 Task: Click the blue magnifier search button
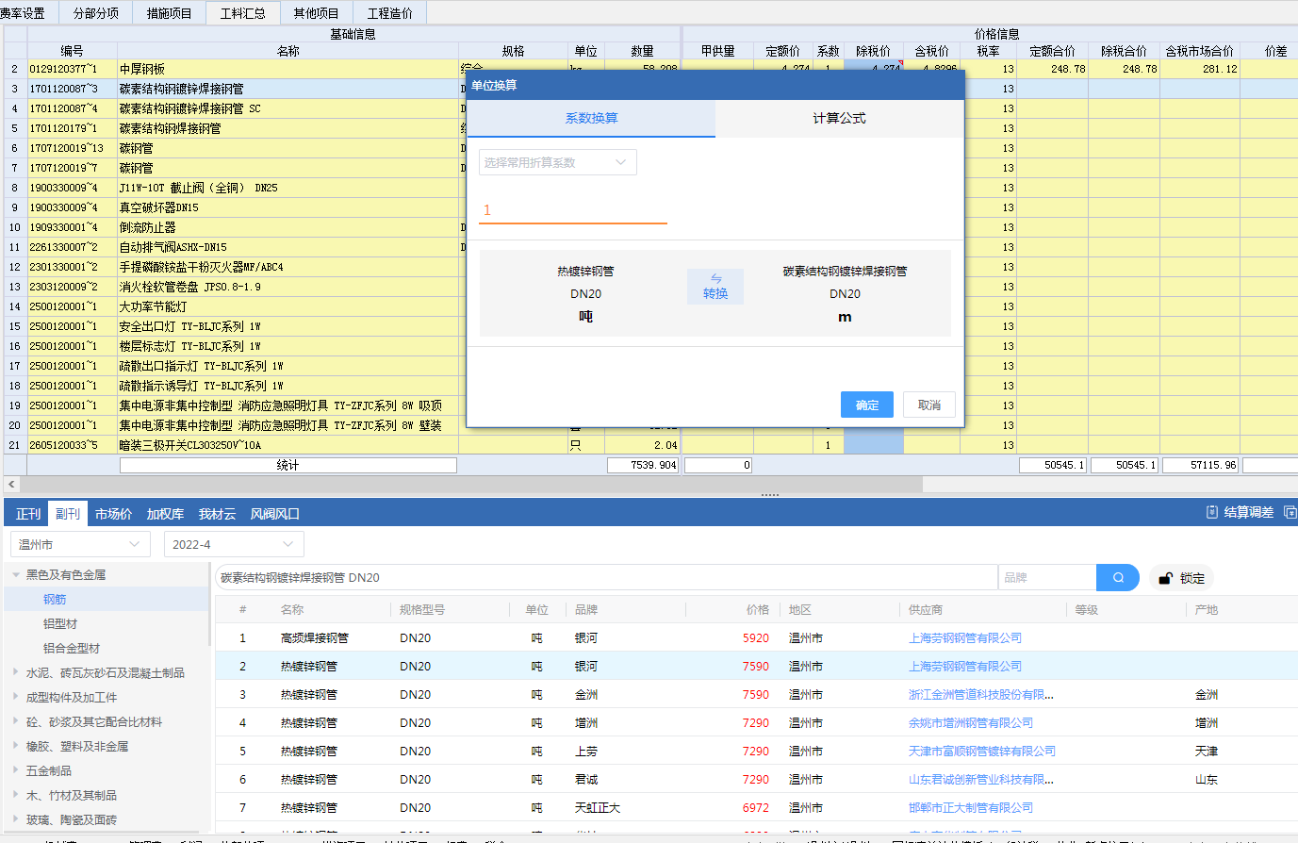[x=1118, y=578]
